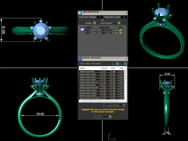Click the gem quantity cell showing 13

[108, 33]
